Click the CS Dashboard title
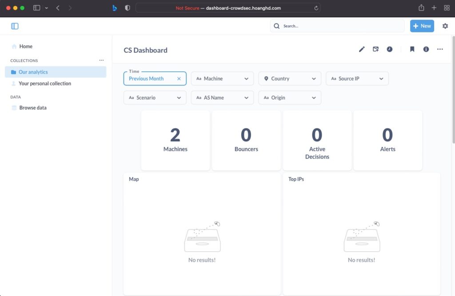Screen dimensions: 455x296 point(145,50)
